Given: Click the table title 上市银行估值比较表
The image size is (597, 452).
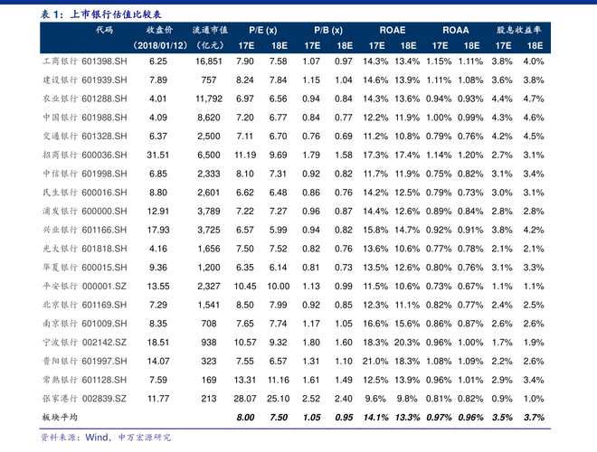Looking at the screenshot, I should click(x=116, y=14).
